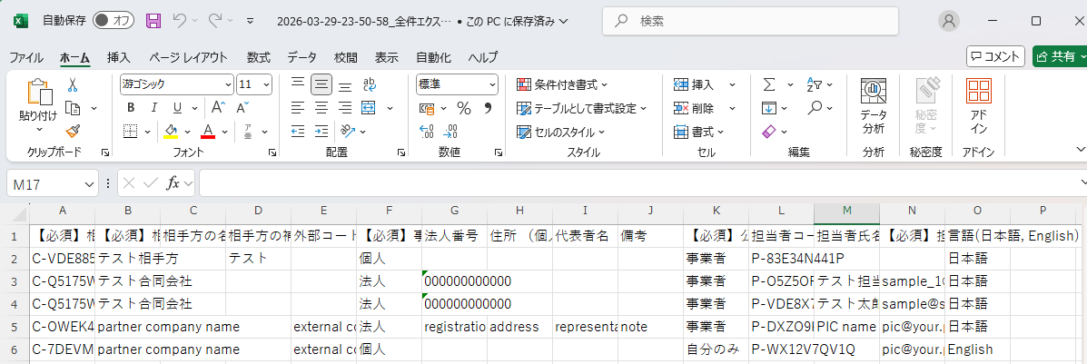This screenshot has width=1087, height=364.
Task: Click the コメント comments button
Action: [x=995, y=56]
